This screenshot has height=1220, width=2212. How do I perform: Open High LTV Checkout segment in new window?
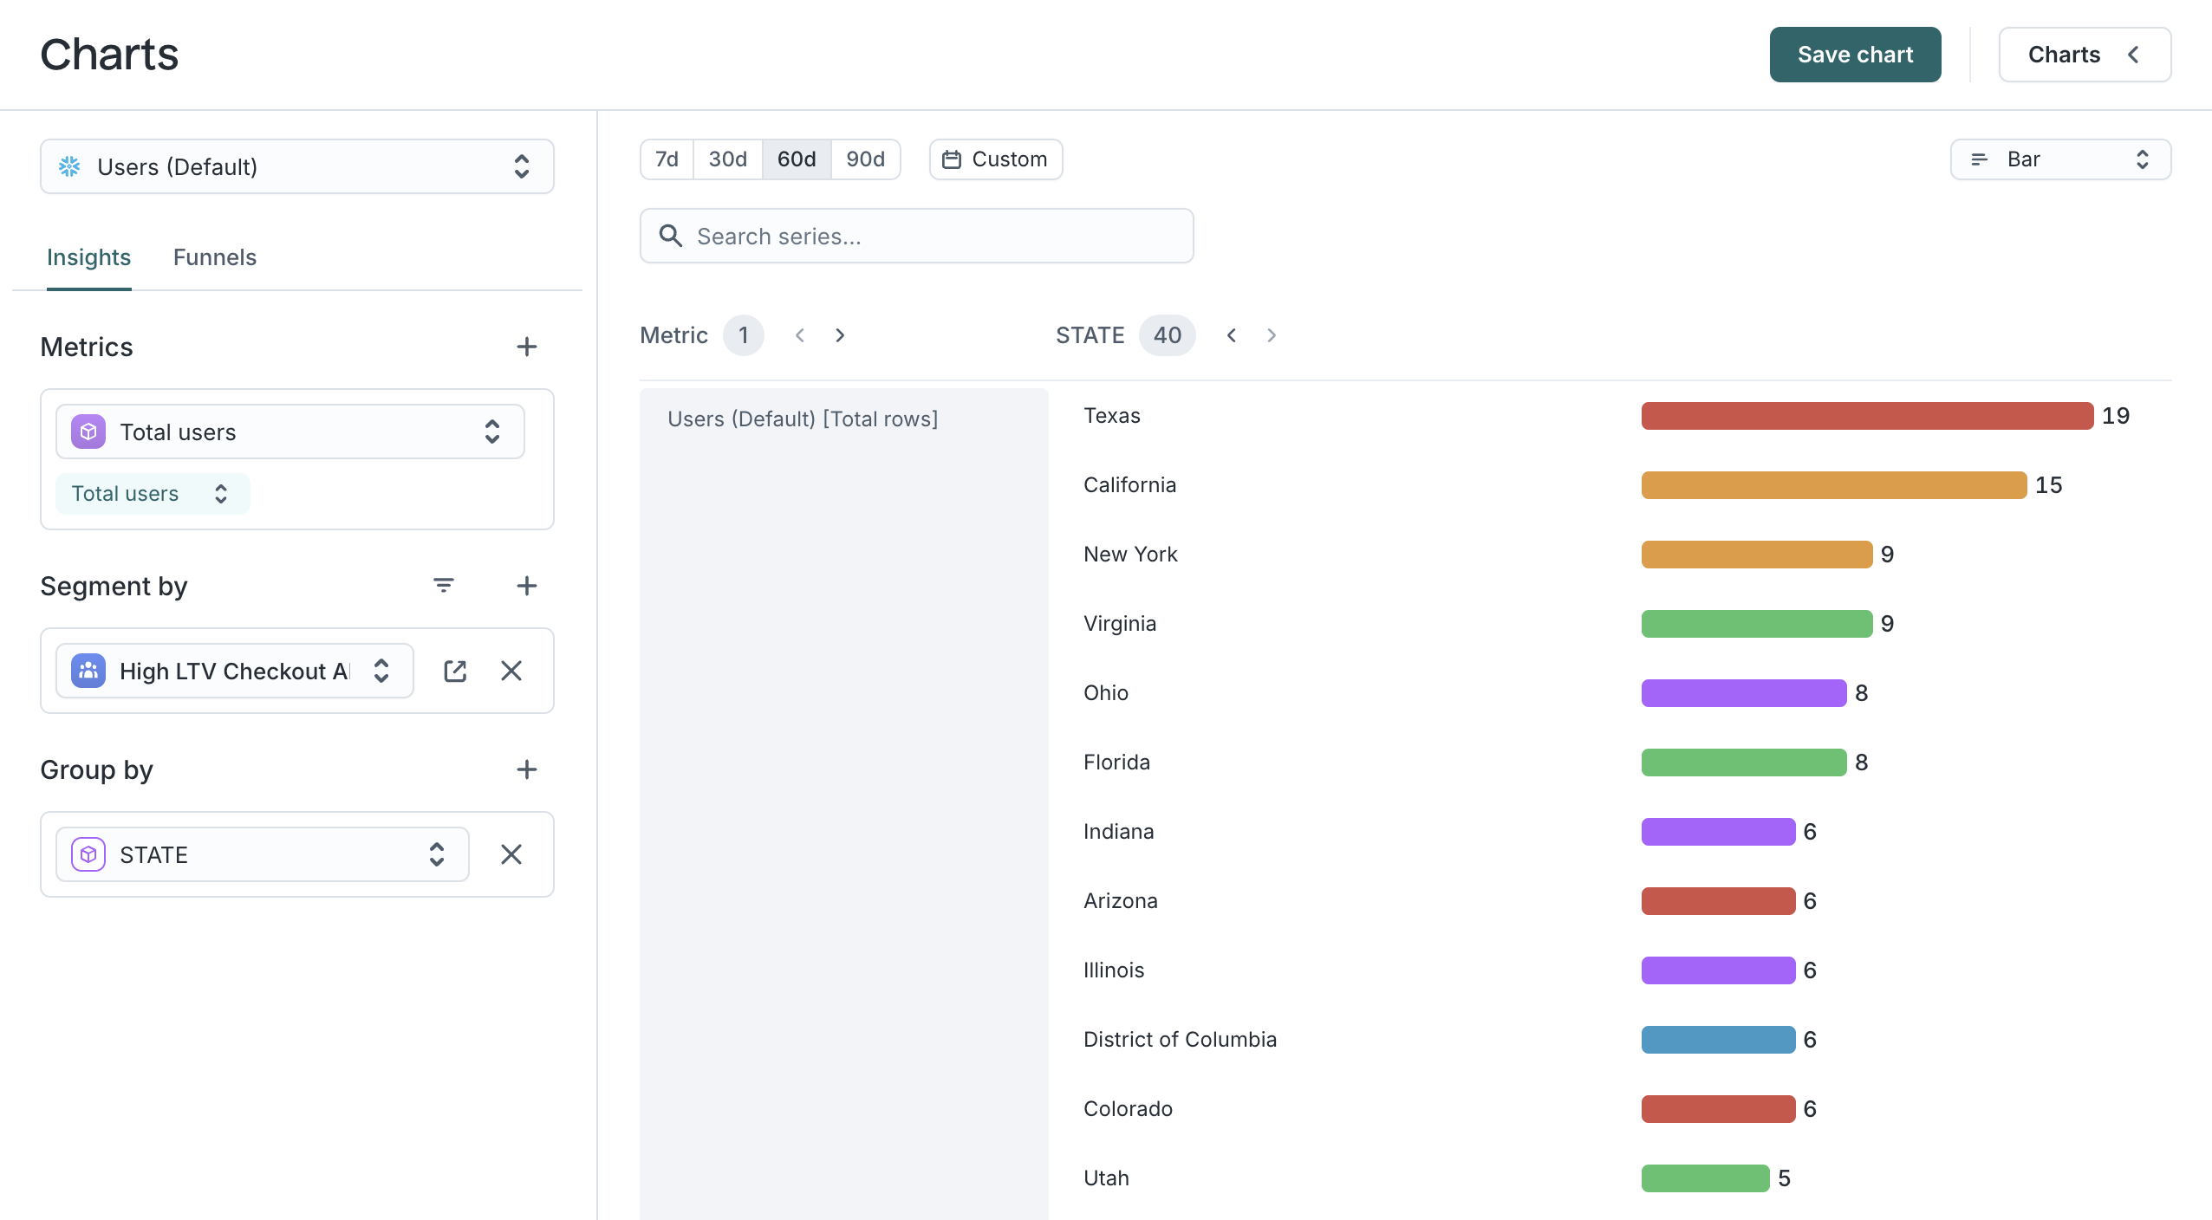click(x=455, y=671)
